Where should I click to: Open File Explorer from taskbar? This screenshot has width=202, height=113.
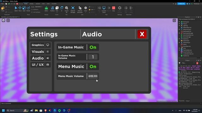pos(36,110)
